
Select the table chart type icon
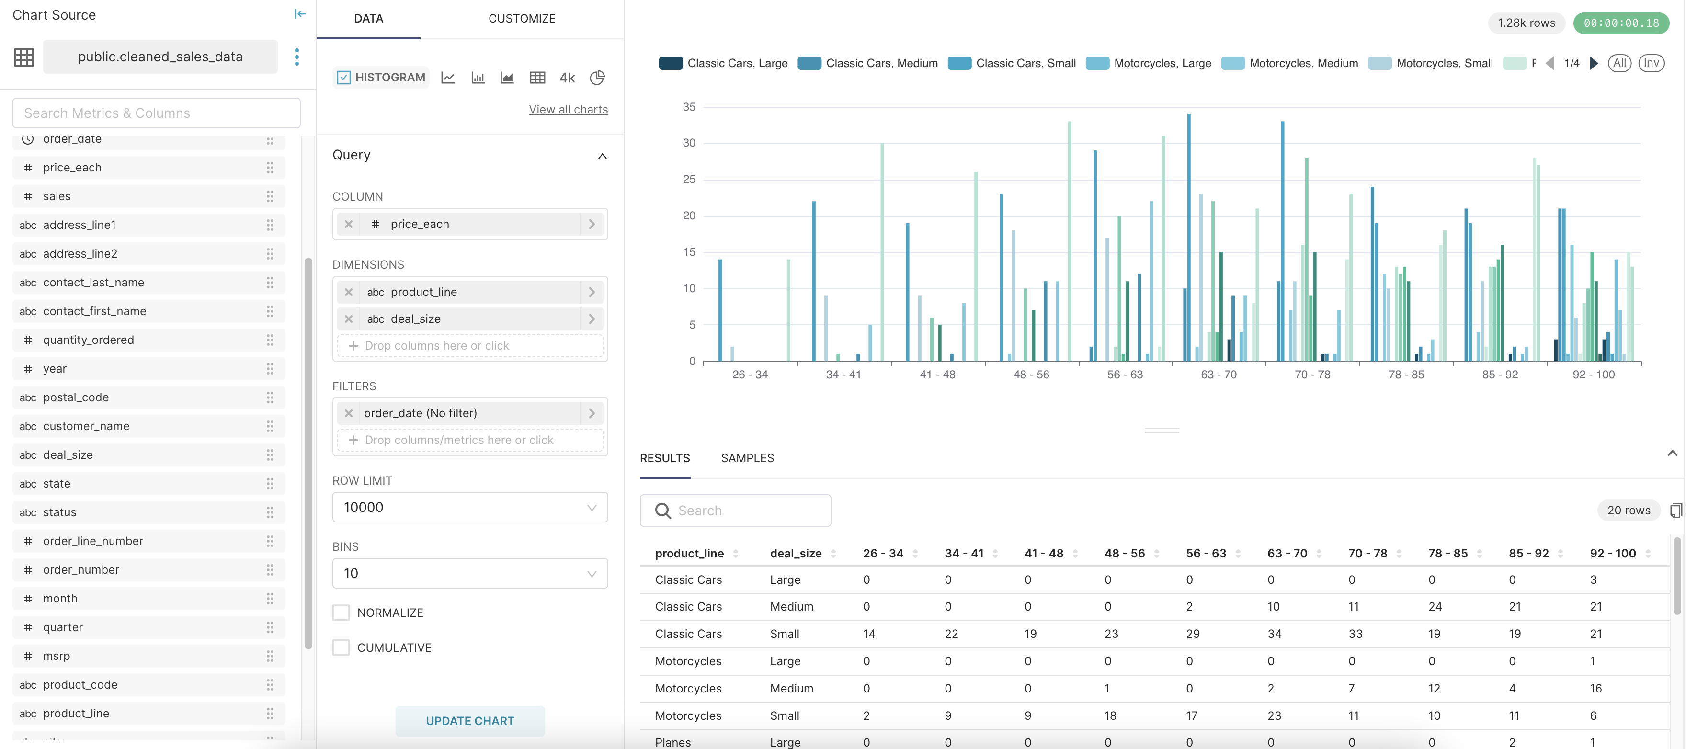(x=537, y=78)
